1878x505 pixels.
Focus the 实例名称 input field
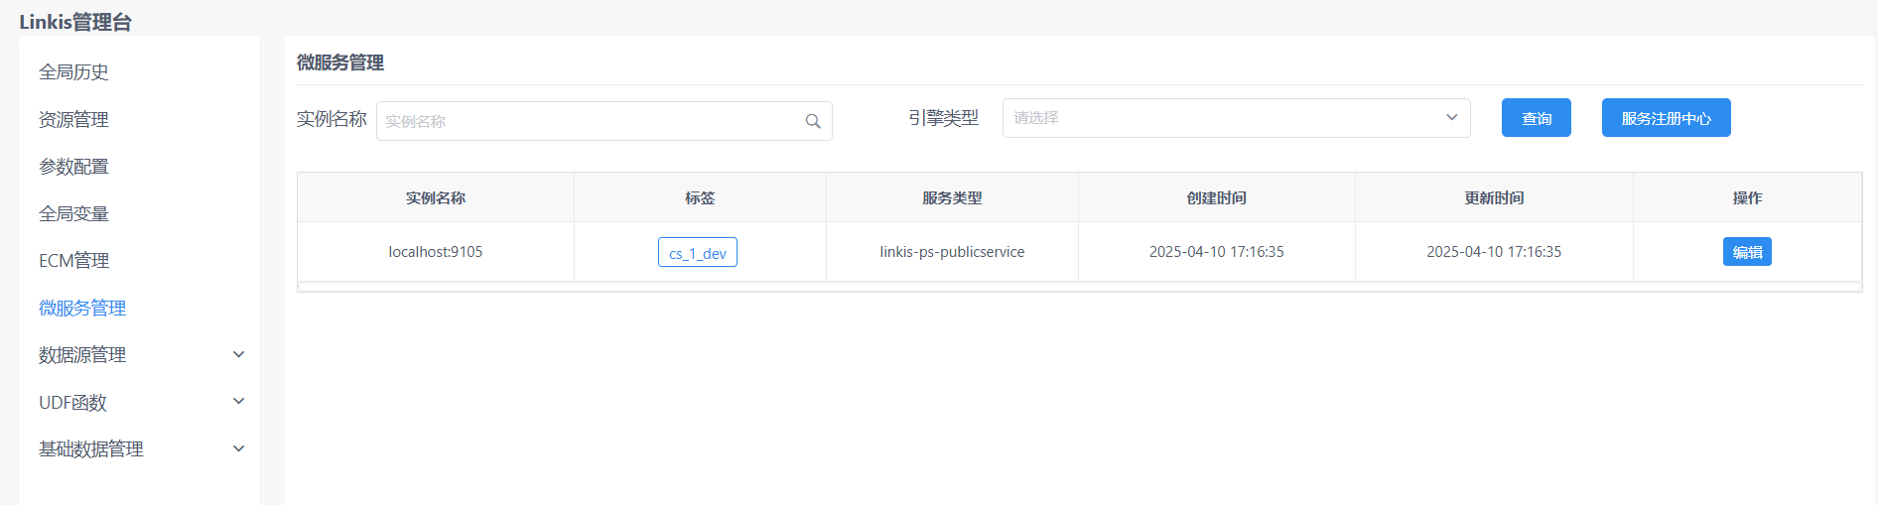[x=591, y=121]
